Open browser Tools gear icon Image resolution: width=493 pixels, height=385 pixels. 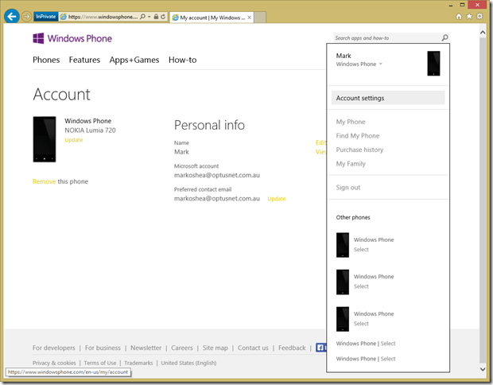pos(479,17)
